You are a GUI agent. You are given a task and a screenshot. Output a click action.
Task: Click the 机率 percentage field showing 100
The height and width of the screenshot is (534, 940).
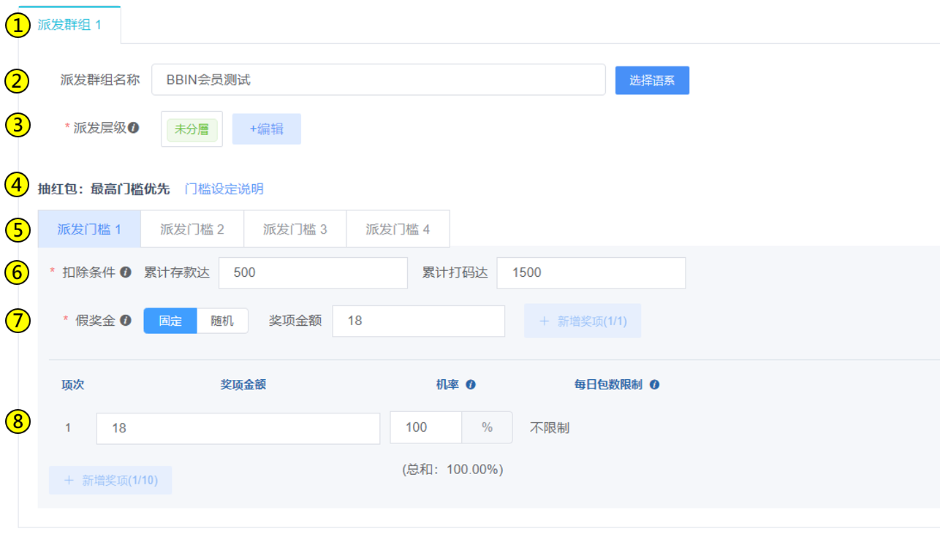point(425,427)
